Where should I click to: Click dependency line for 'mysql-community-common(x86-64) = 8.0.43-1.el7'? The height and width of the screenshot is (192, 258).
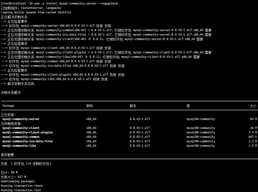point(106,30)
